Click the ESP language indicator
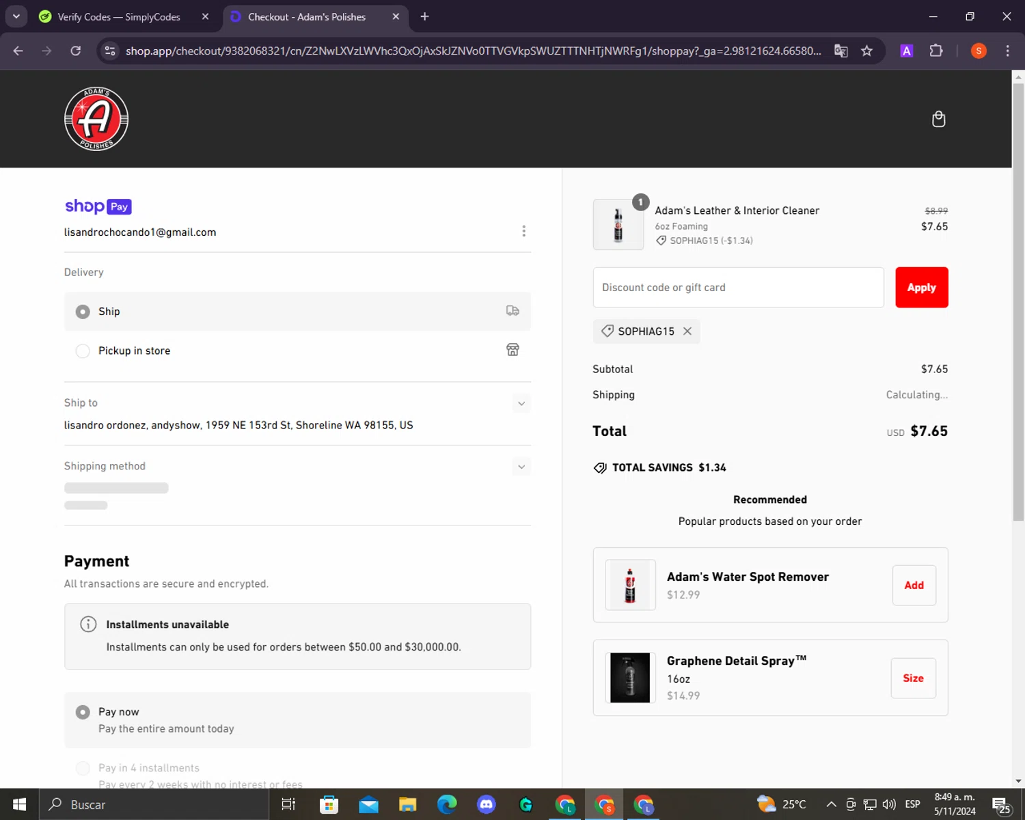Image resolution: width=1025 pixels, height=820 pixels. (x=912, y=804)
